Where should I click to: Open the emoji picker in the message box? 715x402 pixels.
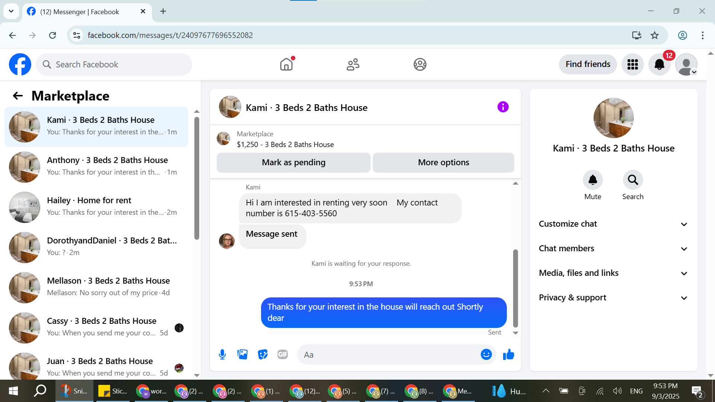(486, 354)
